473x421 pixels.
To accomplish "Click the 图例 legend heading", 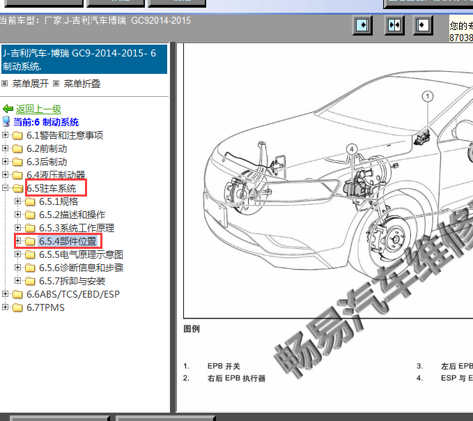I will click(x=192, y=329).
